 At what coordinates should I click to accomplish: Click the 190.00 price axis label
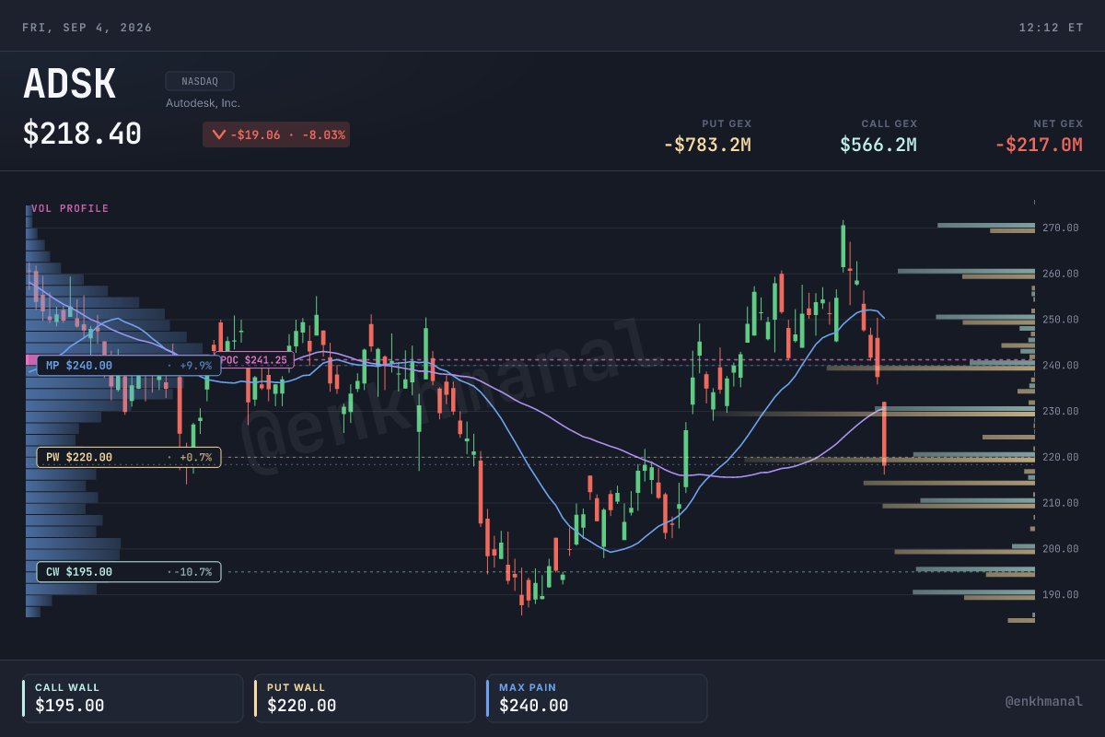[x=1061, y=595]
